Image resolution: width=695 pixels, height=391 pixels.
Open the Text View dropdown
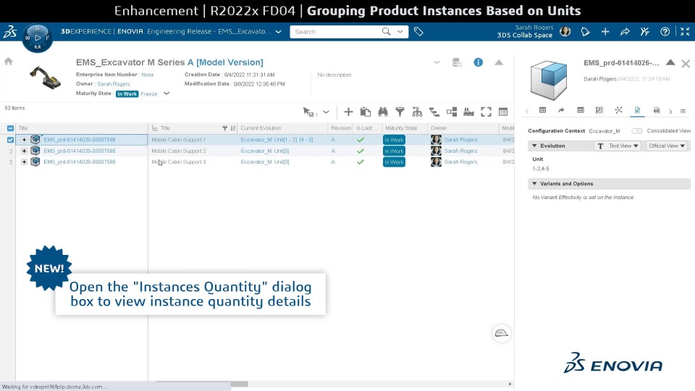tap(618, 146)
